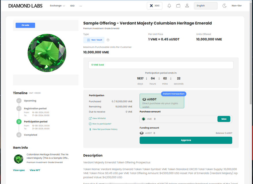253x184 pixels.
Task: Click the help icon beside Non-Vault
Action: pos(108,40)
